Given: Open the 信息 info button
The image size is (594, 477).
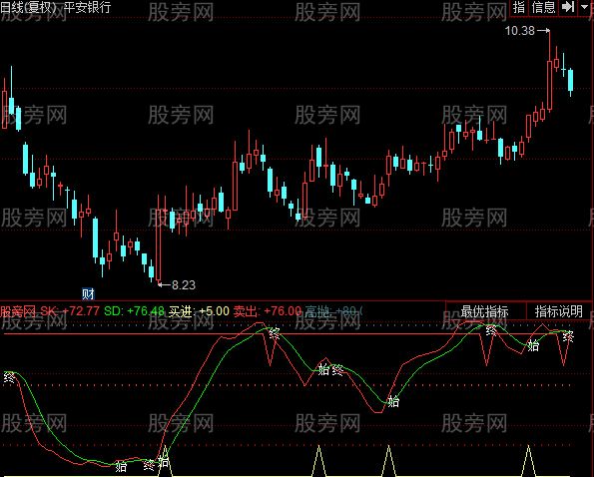Looking at the screenshot, I should coord(543,8).
